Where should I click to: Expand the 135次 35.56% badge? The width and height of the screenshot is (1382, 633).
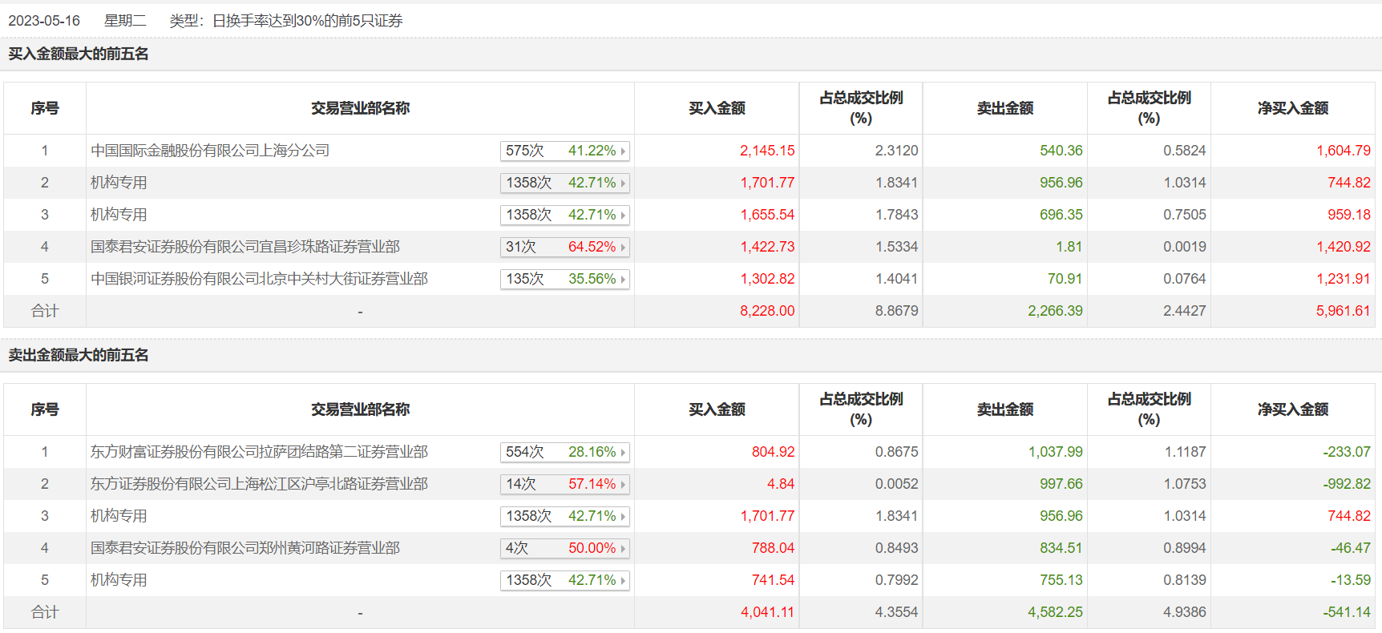click(565, 279)
